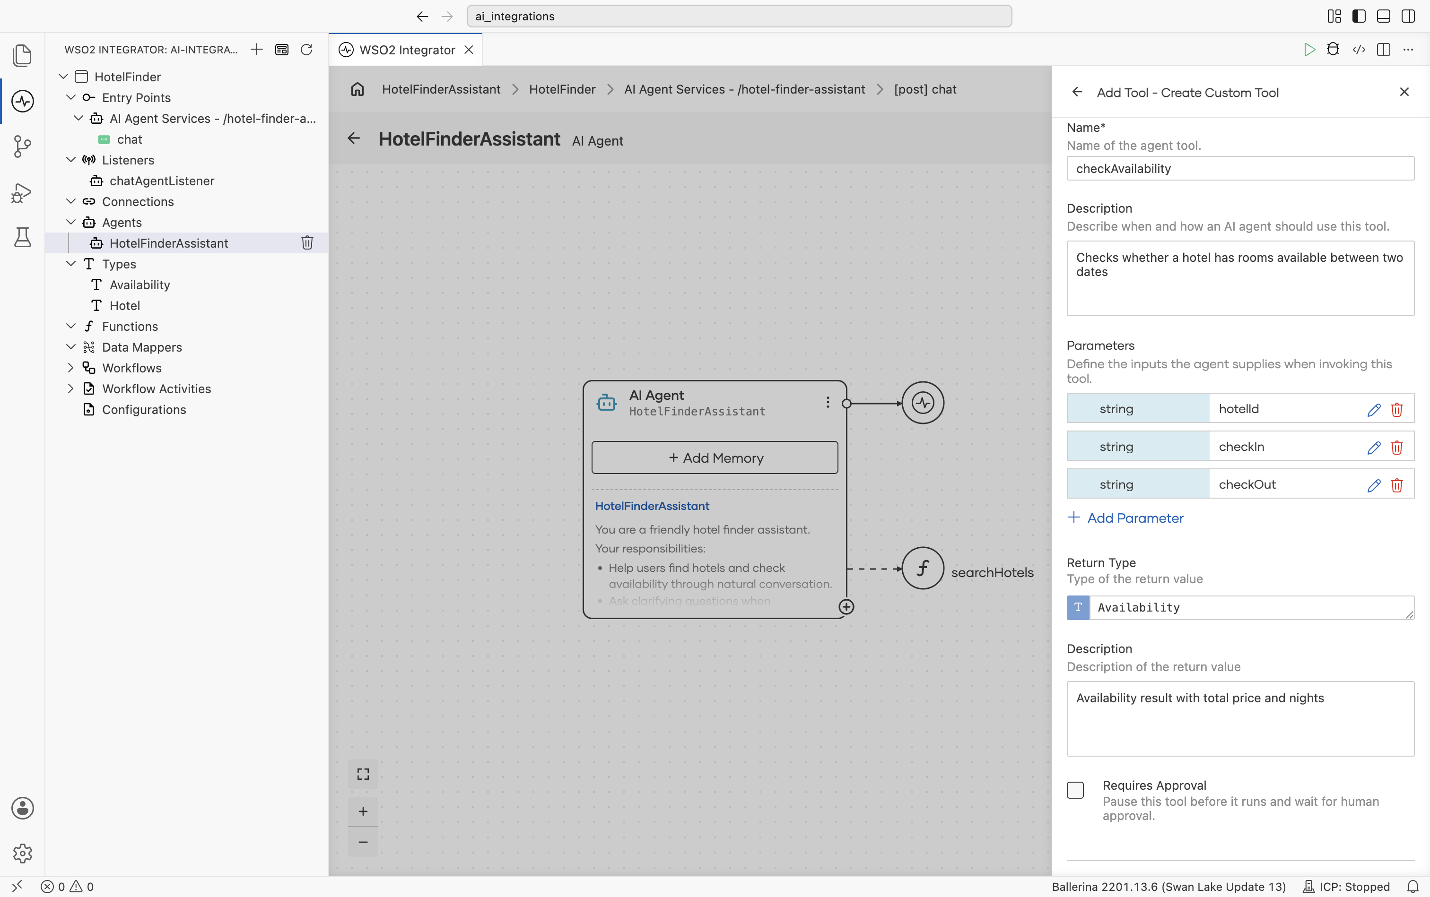Expand the Workflows tree node
The image size is (1430, 897).
click(70, 368)
